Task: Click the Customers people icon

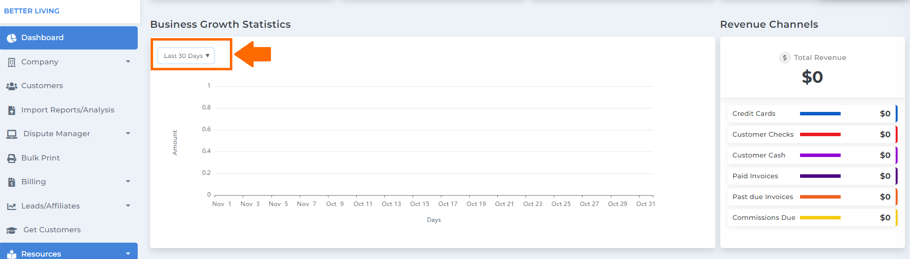Action: click(x=11, y=86)
